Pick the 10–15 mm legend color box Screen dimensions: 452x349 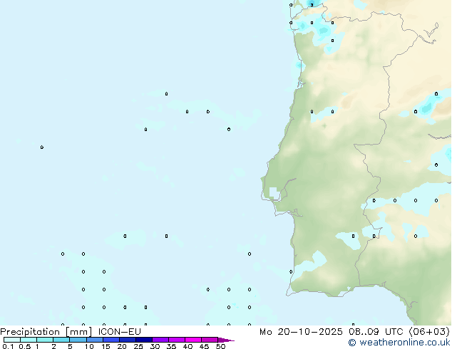coord(94,340)
